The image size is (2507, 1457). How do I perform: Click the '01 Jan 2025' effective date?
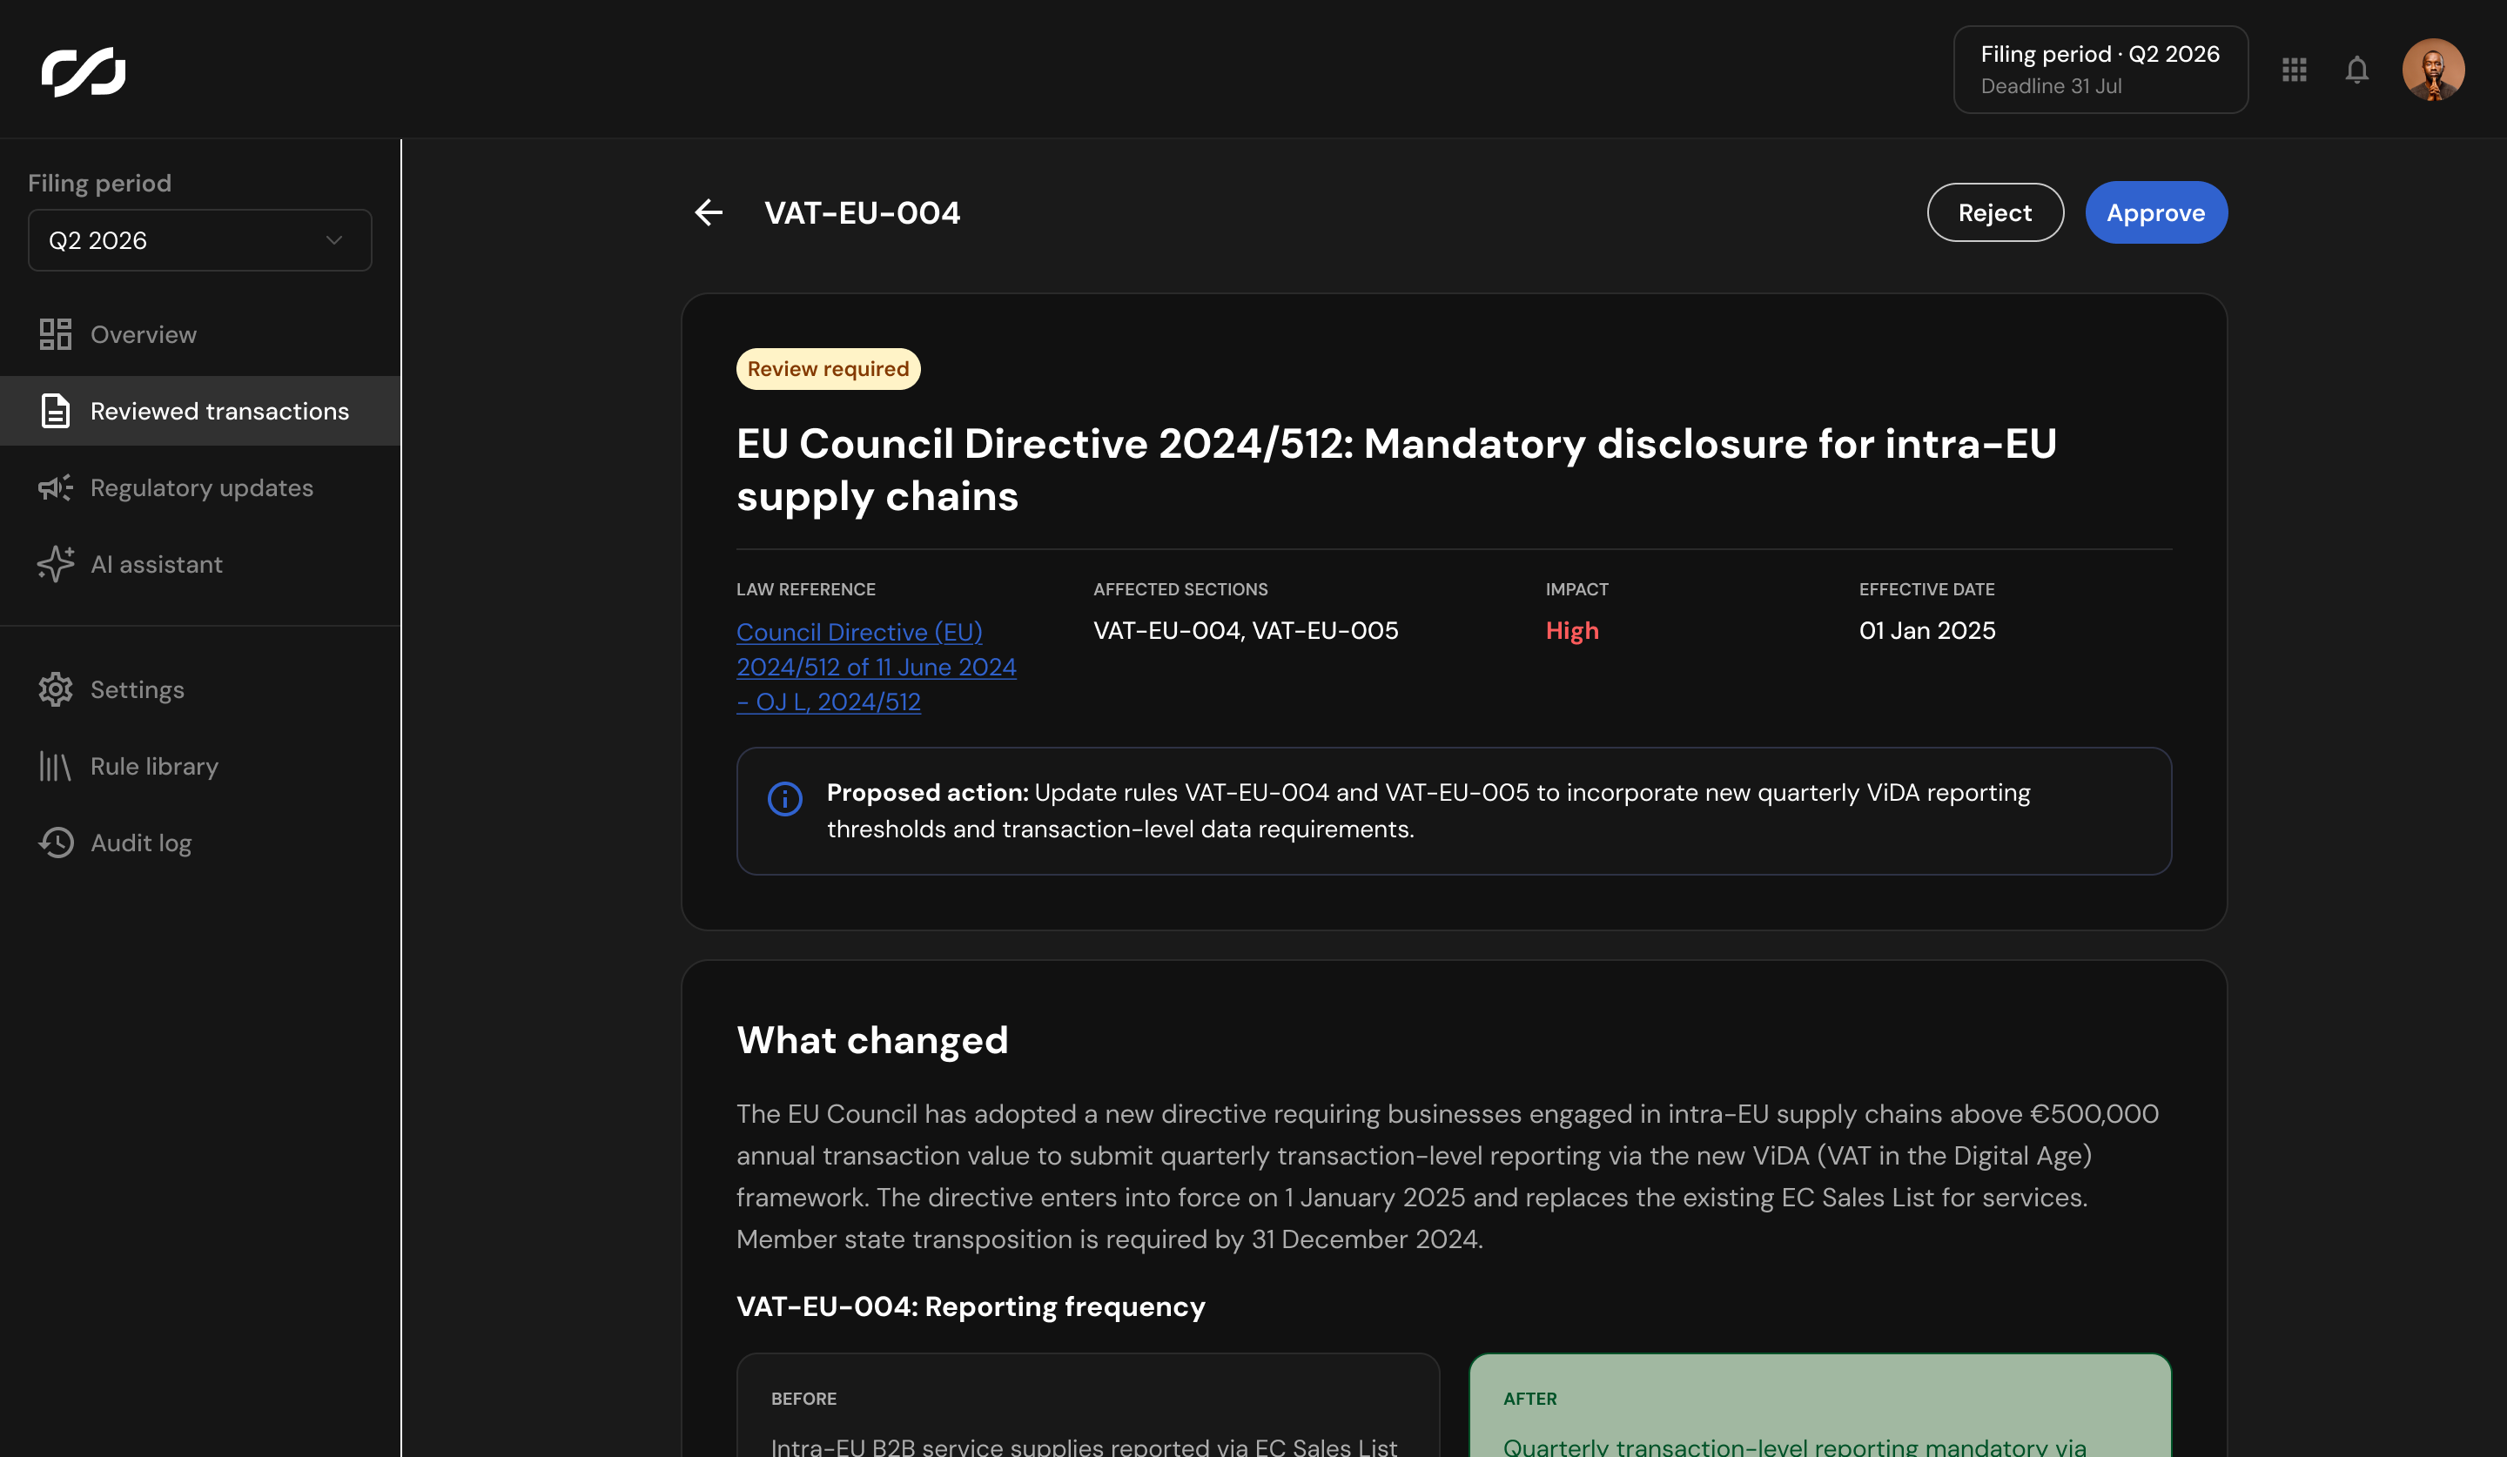click(1927, 630)
